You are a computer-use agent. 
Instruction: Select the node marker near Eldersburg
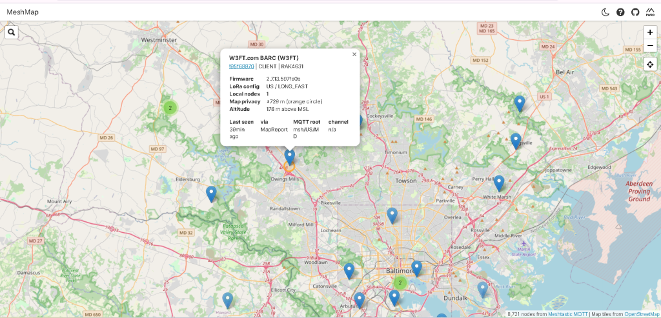coord(211,193)
